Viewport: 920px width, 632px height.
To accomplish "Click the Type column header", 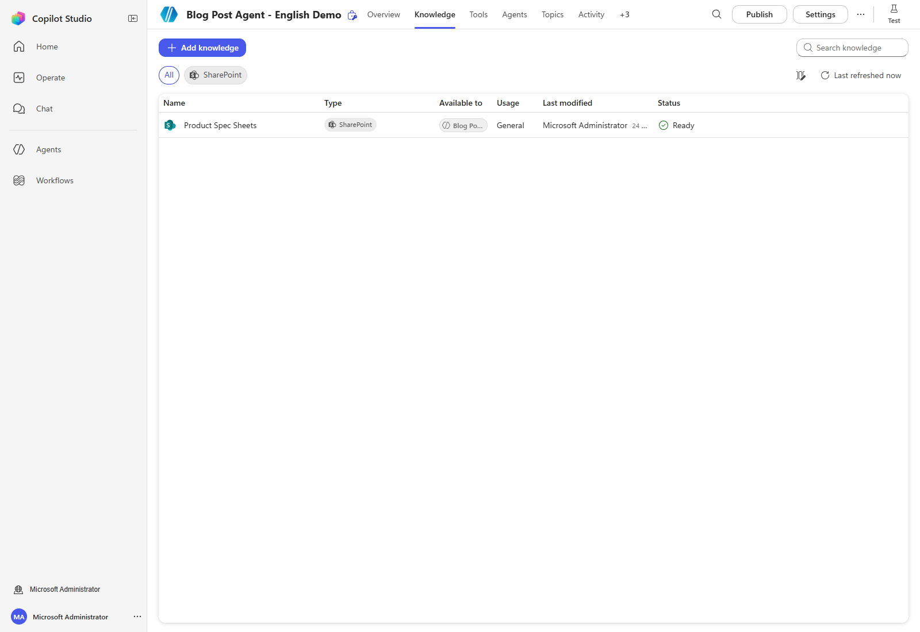I will click(x=333, y=103).
